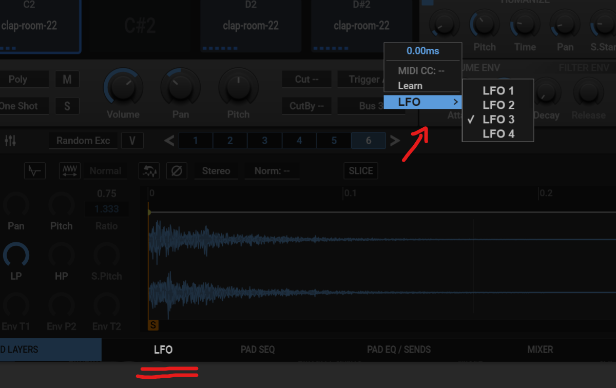Click the reverse sample icon

click(x=149, y=171)
